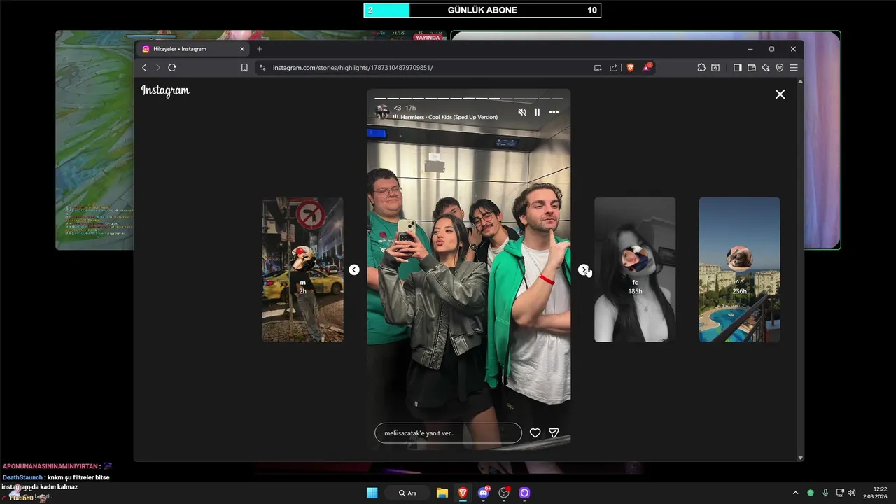Open Brave Wallet icon
The height and width of the screenshot is (504, 896).
coord(752,68)
